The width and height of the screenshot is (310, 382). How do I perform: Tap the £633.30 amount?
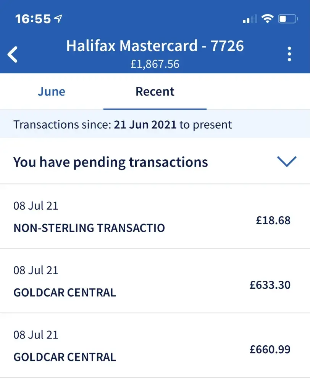(x=270, y=285)
